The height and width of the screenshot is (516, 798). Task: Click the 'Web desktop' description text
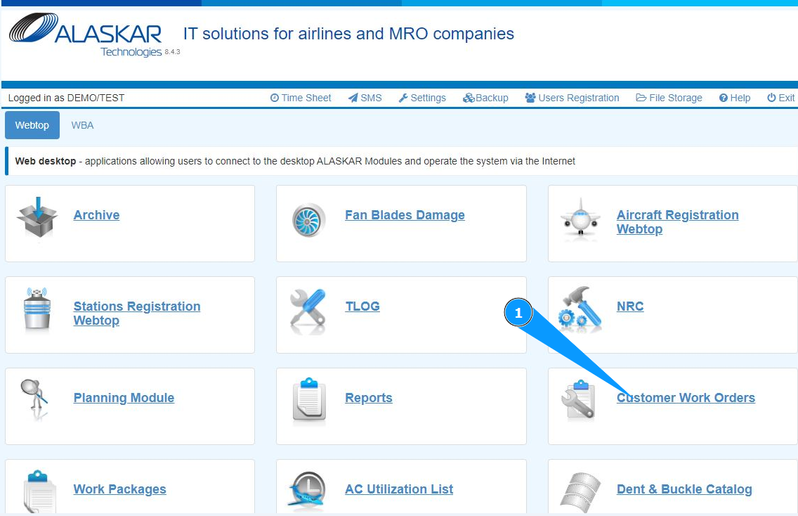pos(295,161)
